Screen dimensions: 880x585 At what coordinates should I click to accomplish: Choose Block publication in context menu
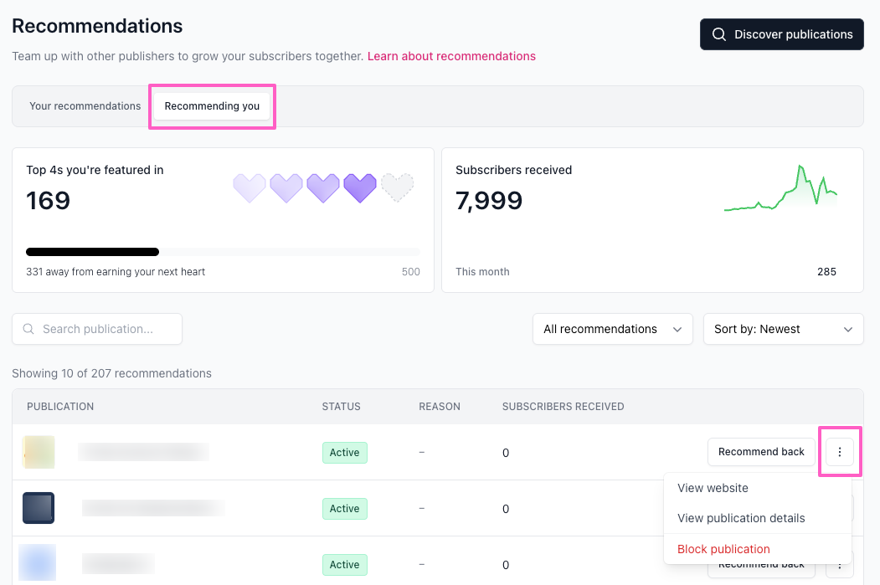click(x=723, y=549)
